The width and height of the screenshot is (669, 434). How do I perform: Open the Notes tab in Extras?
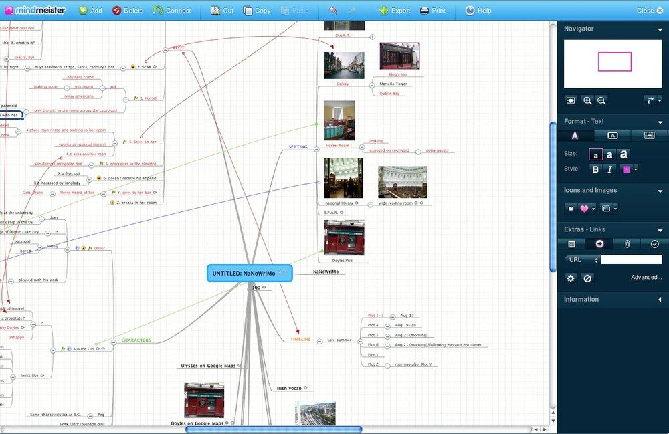(x=572, y=244)
